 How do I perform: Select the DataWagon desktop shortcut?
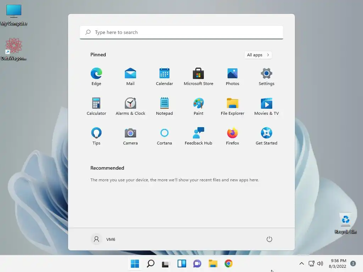(x=14, y=49)
